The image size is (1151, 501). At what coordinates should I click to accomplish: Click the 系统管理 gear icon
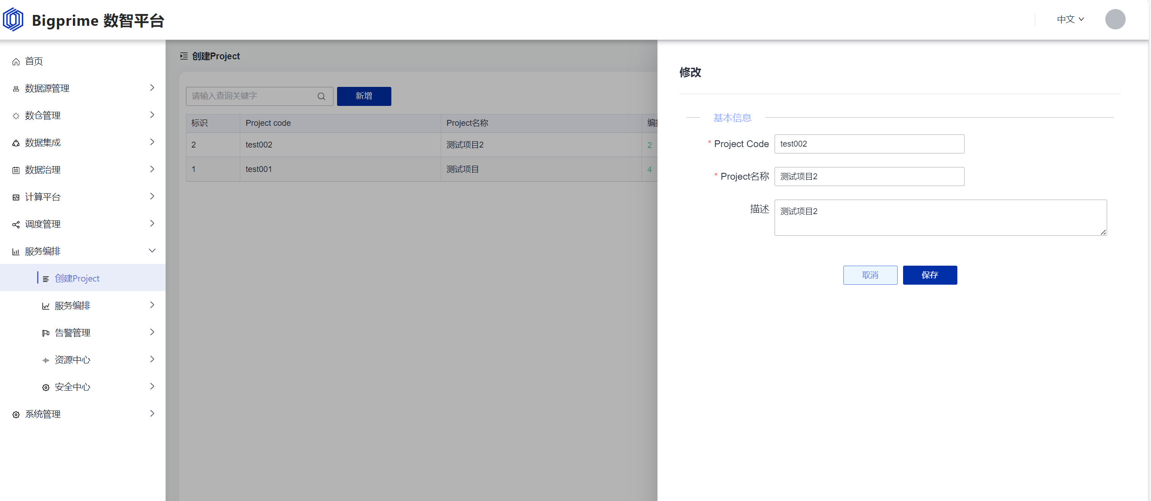(x=16, y=415)
